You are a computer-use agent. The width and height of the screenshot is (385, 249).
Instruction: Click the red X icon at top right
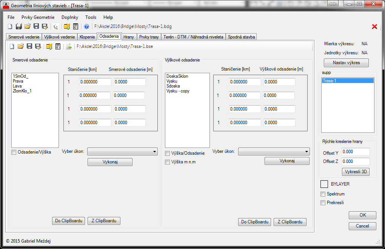click(x=374, y=26)
